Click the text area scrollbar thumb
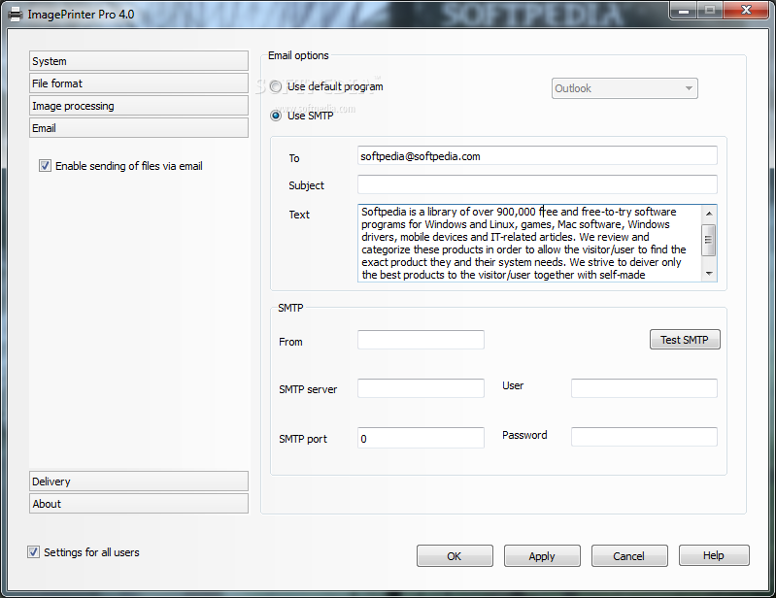The height and width of the screenshot is (598, 776). click(709, 240)
